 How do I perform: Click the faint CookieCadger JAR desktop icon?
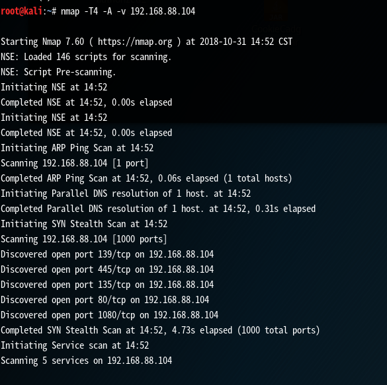point(276,17)
